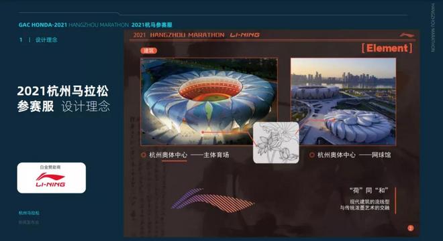Click the orange page number badge
443x241 pixels.
pos(411,228)
